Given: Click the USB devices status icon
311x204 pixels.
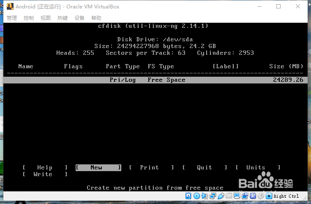Looking at the screenshot, I should click(221, 196).
